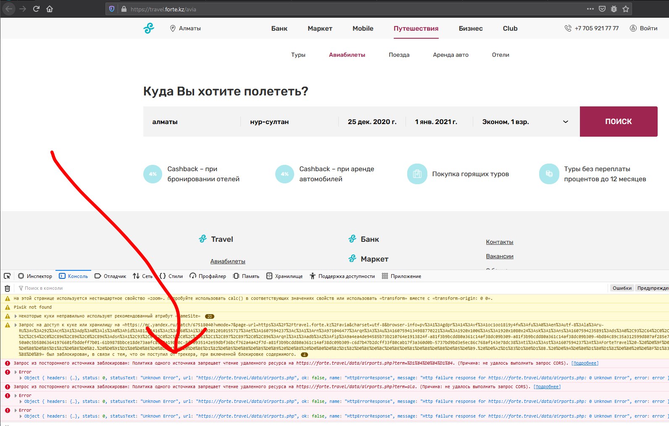This screenshot has height=426, width=669.
Task: Toggle the Предупреждения console filter
Action: [x=652, y=288]
